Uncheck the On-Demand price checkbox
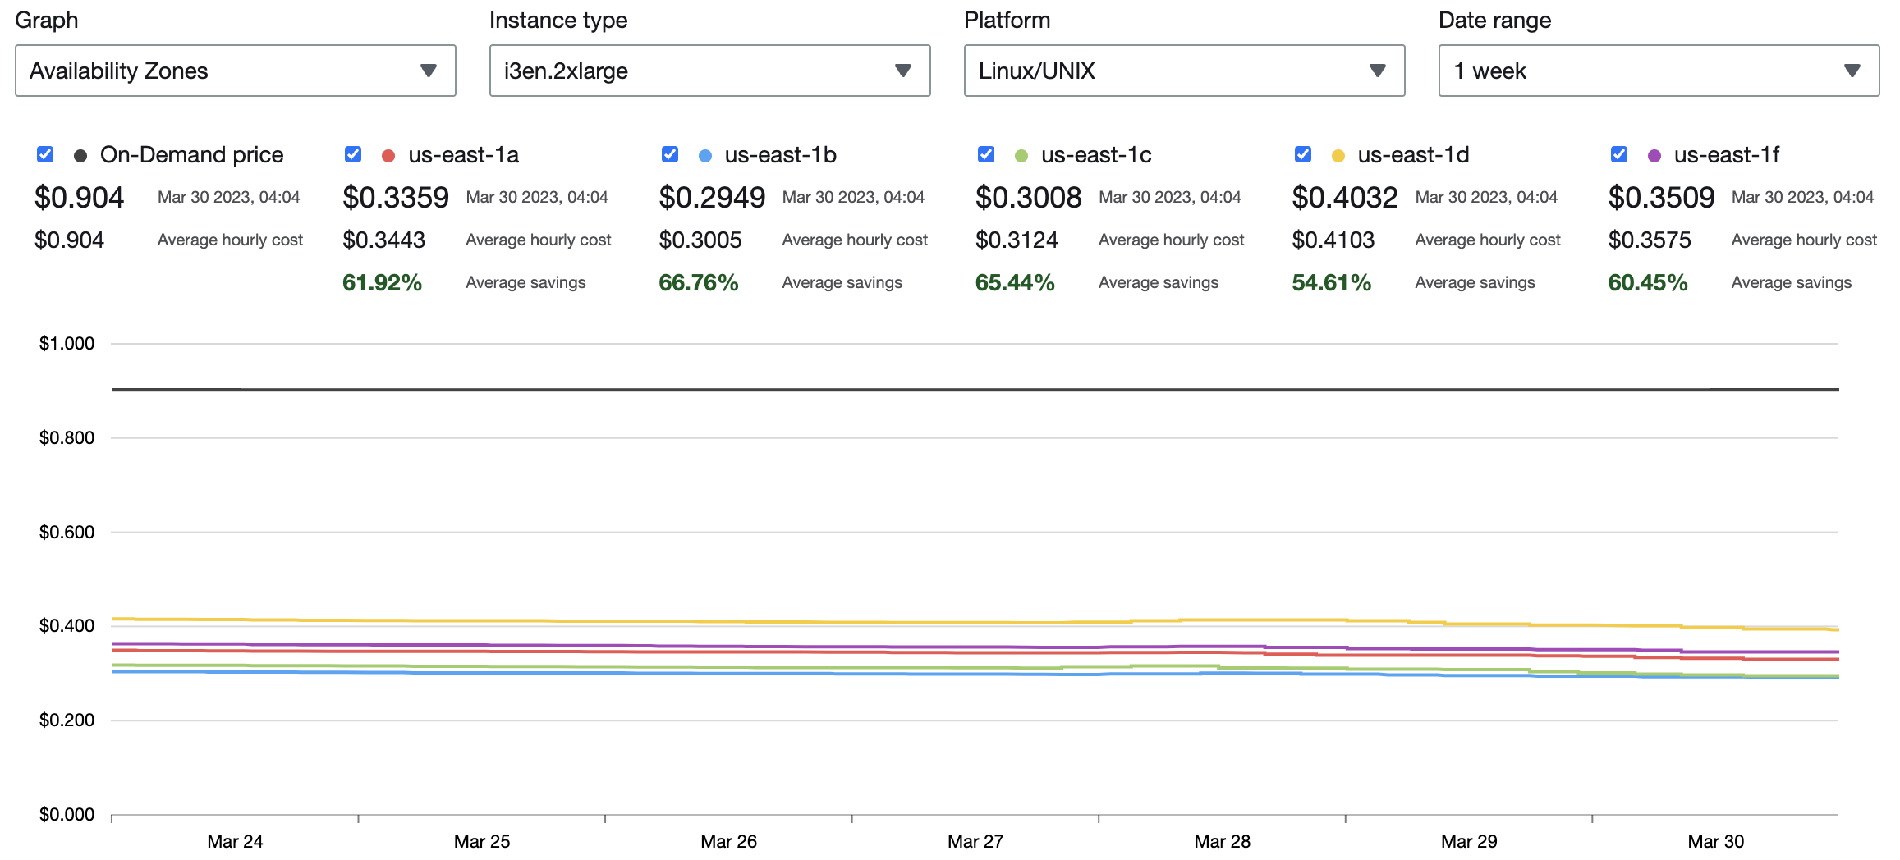Image resolution: width=1900 pixels, height=860 pixels. pos(45,155)
